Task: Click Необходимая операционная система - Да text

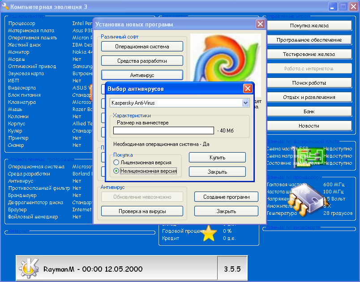Action: [161, 144]
